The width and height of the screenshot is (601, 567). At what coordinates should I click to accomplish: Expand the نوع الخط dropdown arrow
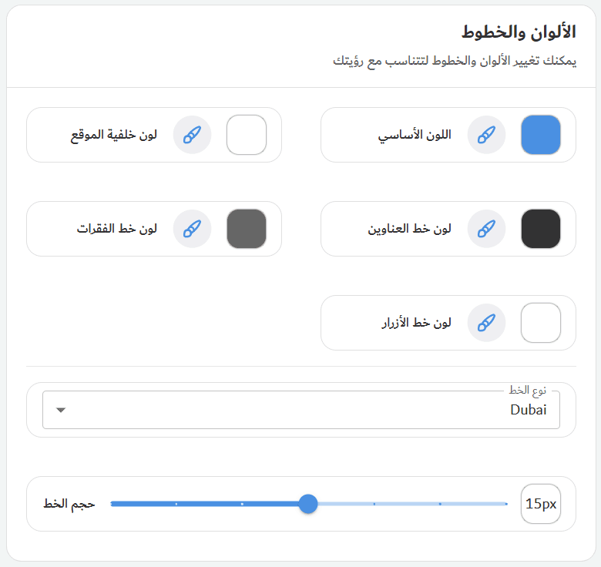62,410
